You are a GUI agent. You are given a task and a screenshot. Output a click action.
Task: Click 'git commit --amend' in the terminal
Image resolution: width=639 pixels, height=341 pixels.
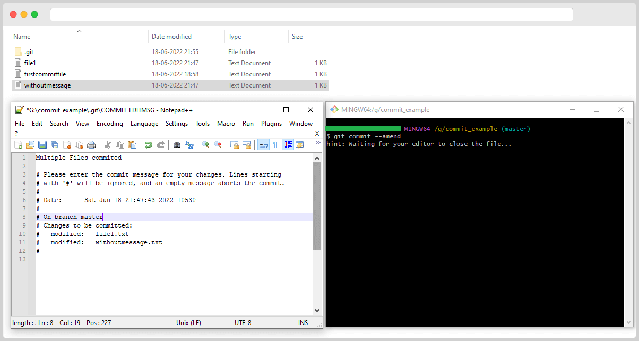pyautogui.click(x=367, y=136)
